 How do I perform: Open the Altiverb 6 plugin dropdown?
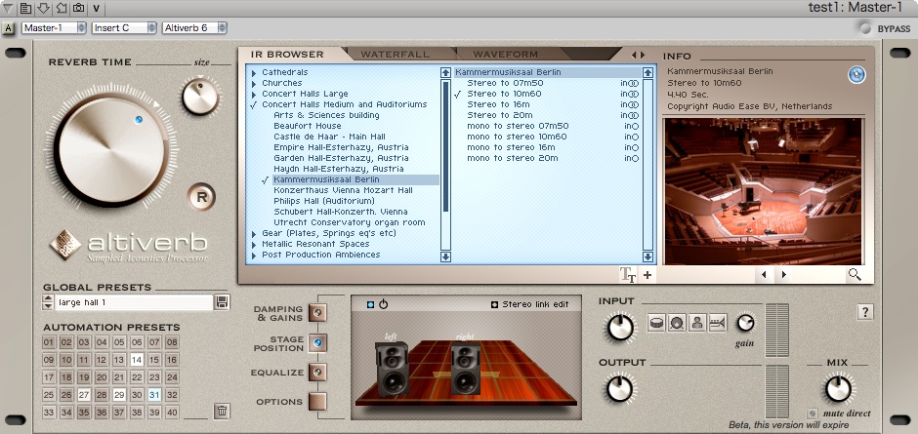(194, 27)
